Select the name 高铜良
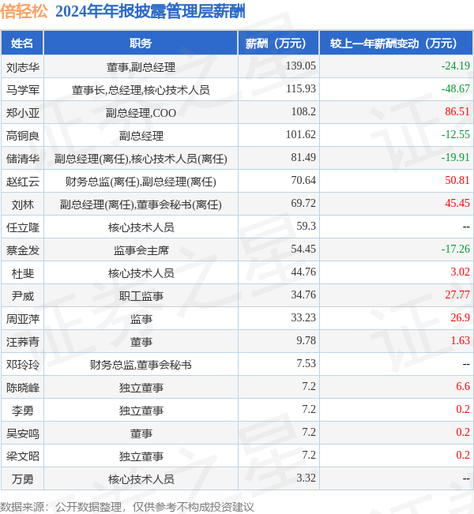This screenshot has height=514, width=474. click(x=23, y=136)
